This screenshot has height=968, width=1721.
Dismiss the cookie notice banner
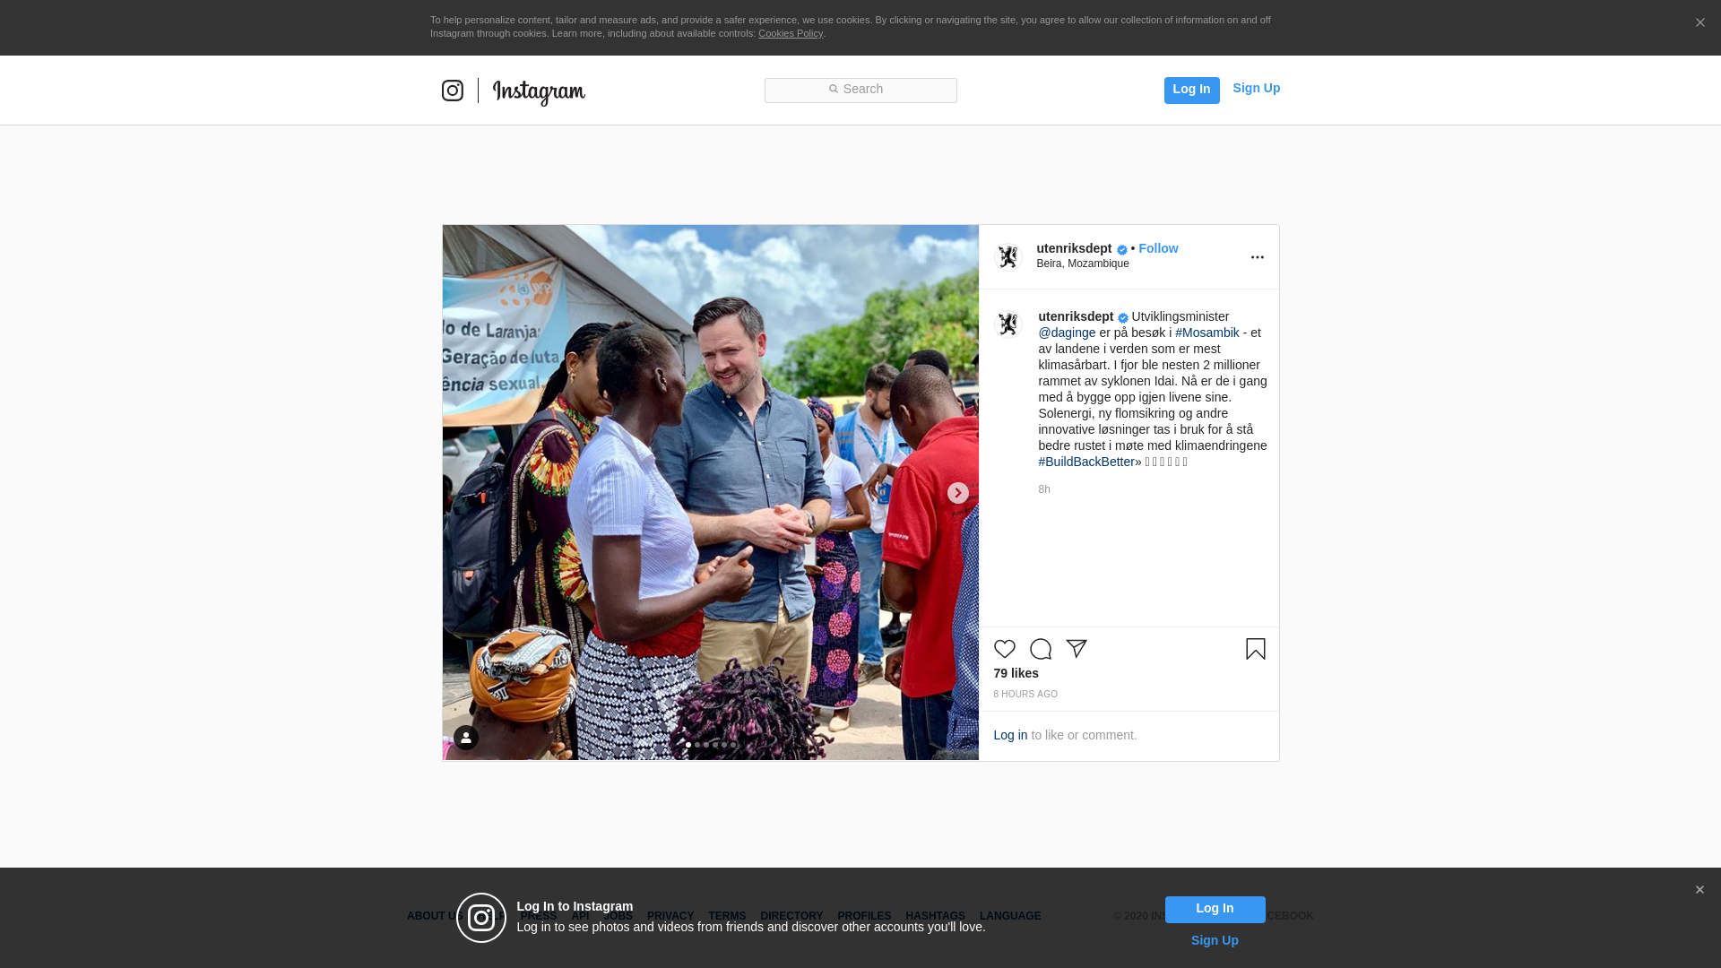pos(1699,23)
